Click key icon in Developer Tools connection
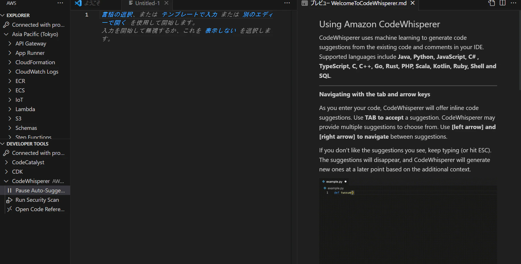The width and height of the screenshot is (521, 264). 6,153
